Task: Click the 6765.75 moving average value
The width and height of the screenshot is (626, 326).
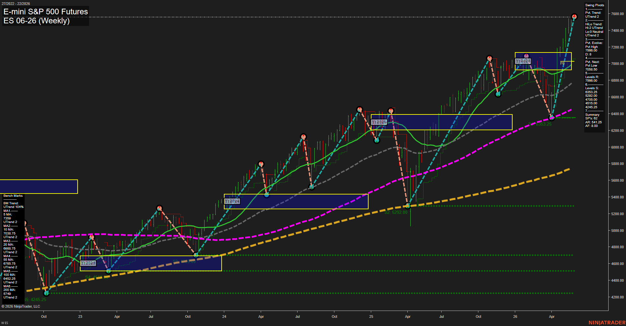Action: coord(10,264)
